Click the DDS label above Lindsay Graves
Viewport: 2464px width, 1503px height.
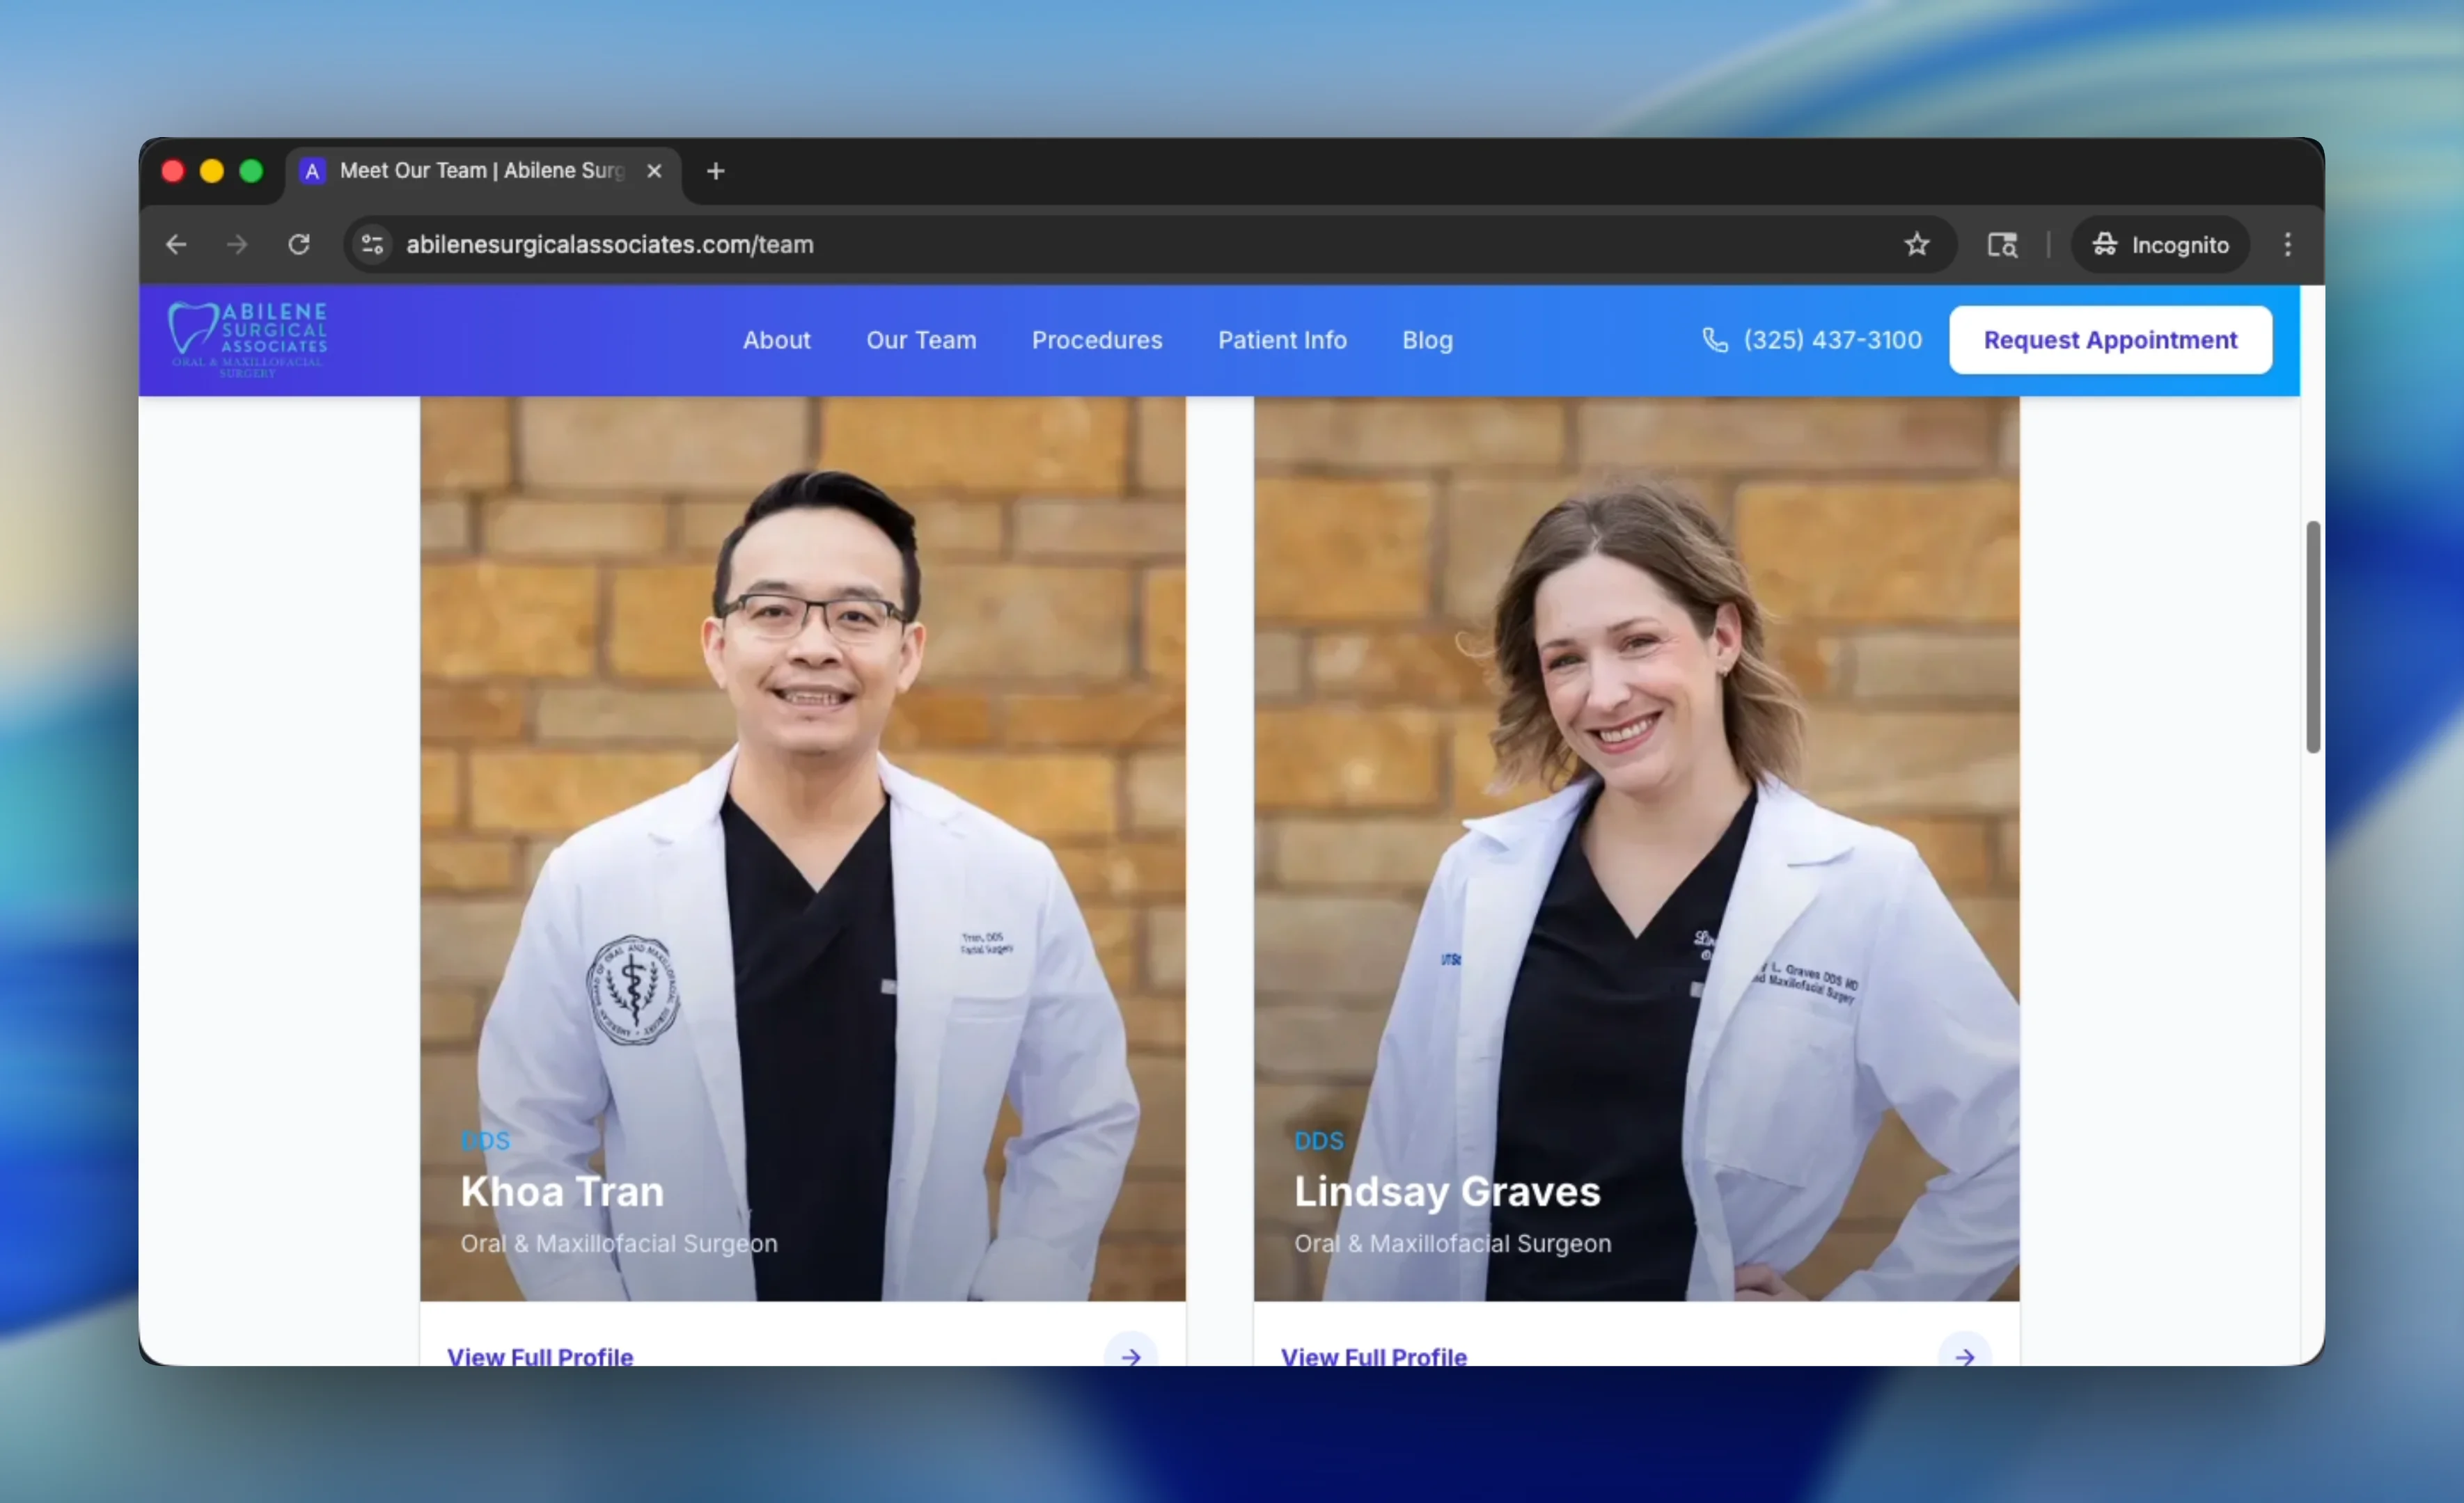1318,1140
